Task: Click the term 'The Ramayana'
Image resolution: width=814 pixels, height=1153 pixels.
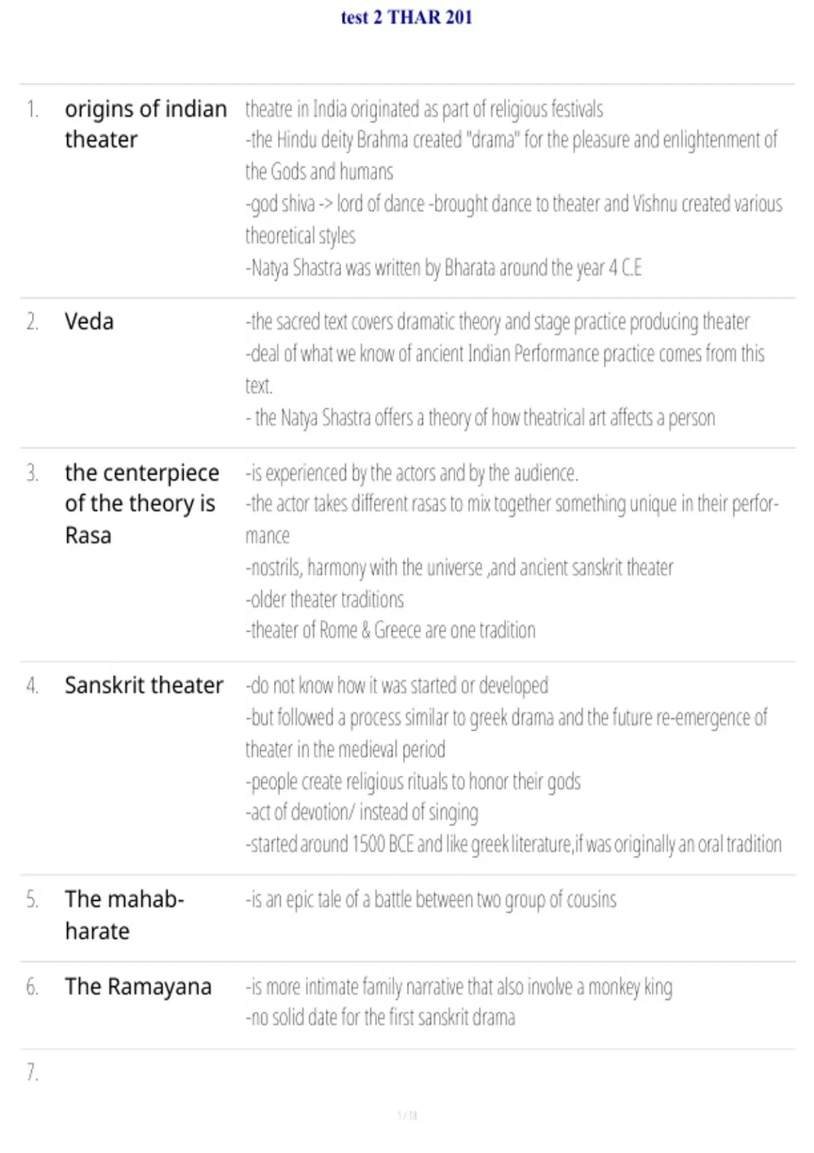Action: [138, 987]
